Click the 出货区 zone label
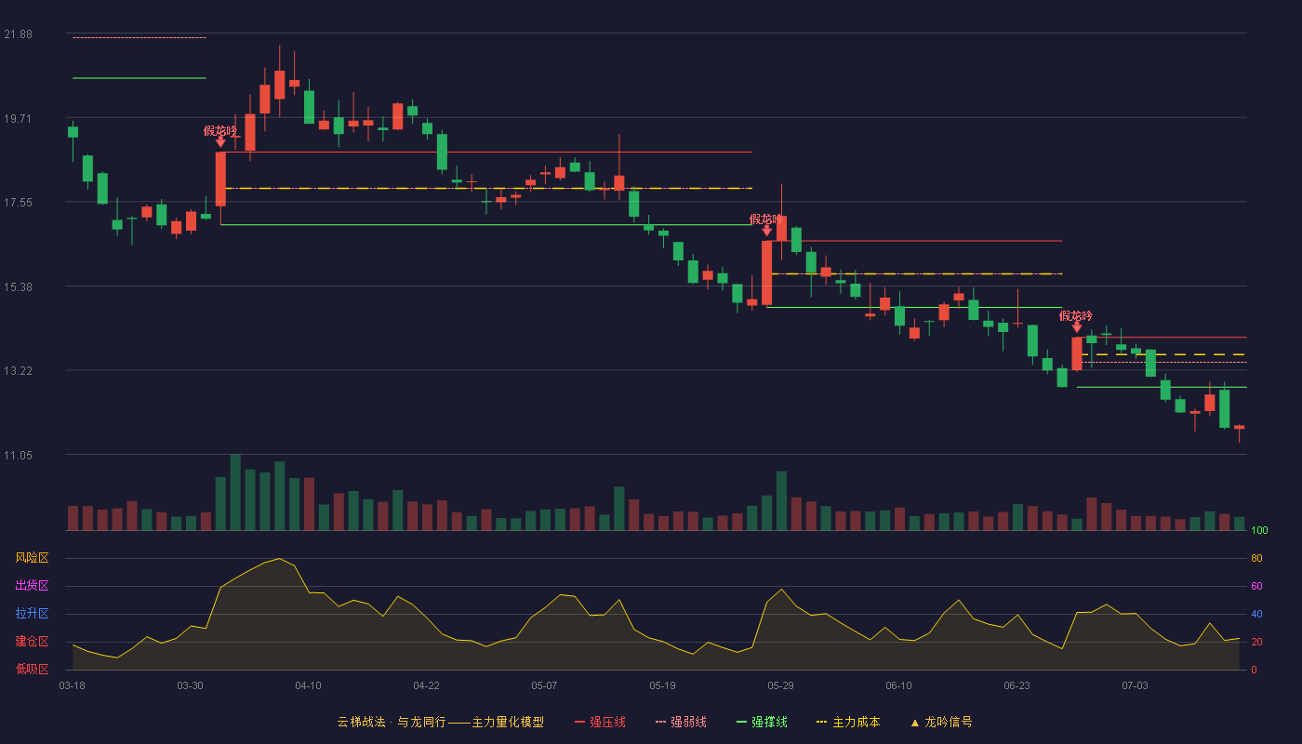The image size is (1302, 744). pos(32,586)
